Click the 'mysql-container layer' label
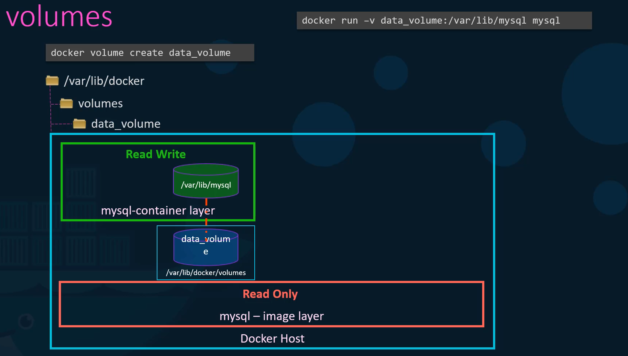This screenshot has width=628, height=356. [158, 210]
